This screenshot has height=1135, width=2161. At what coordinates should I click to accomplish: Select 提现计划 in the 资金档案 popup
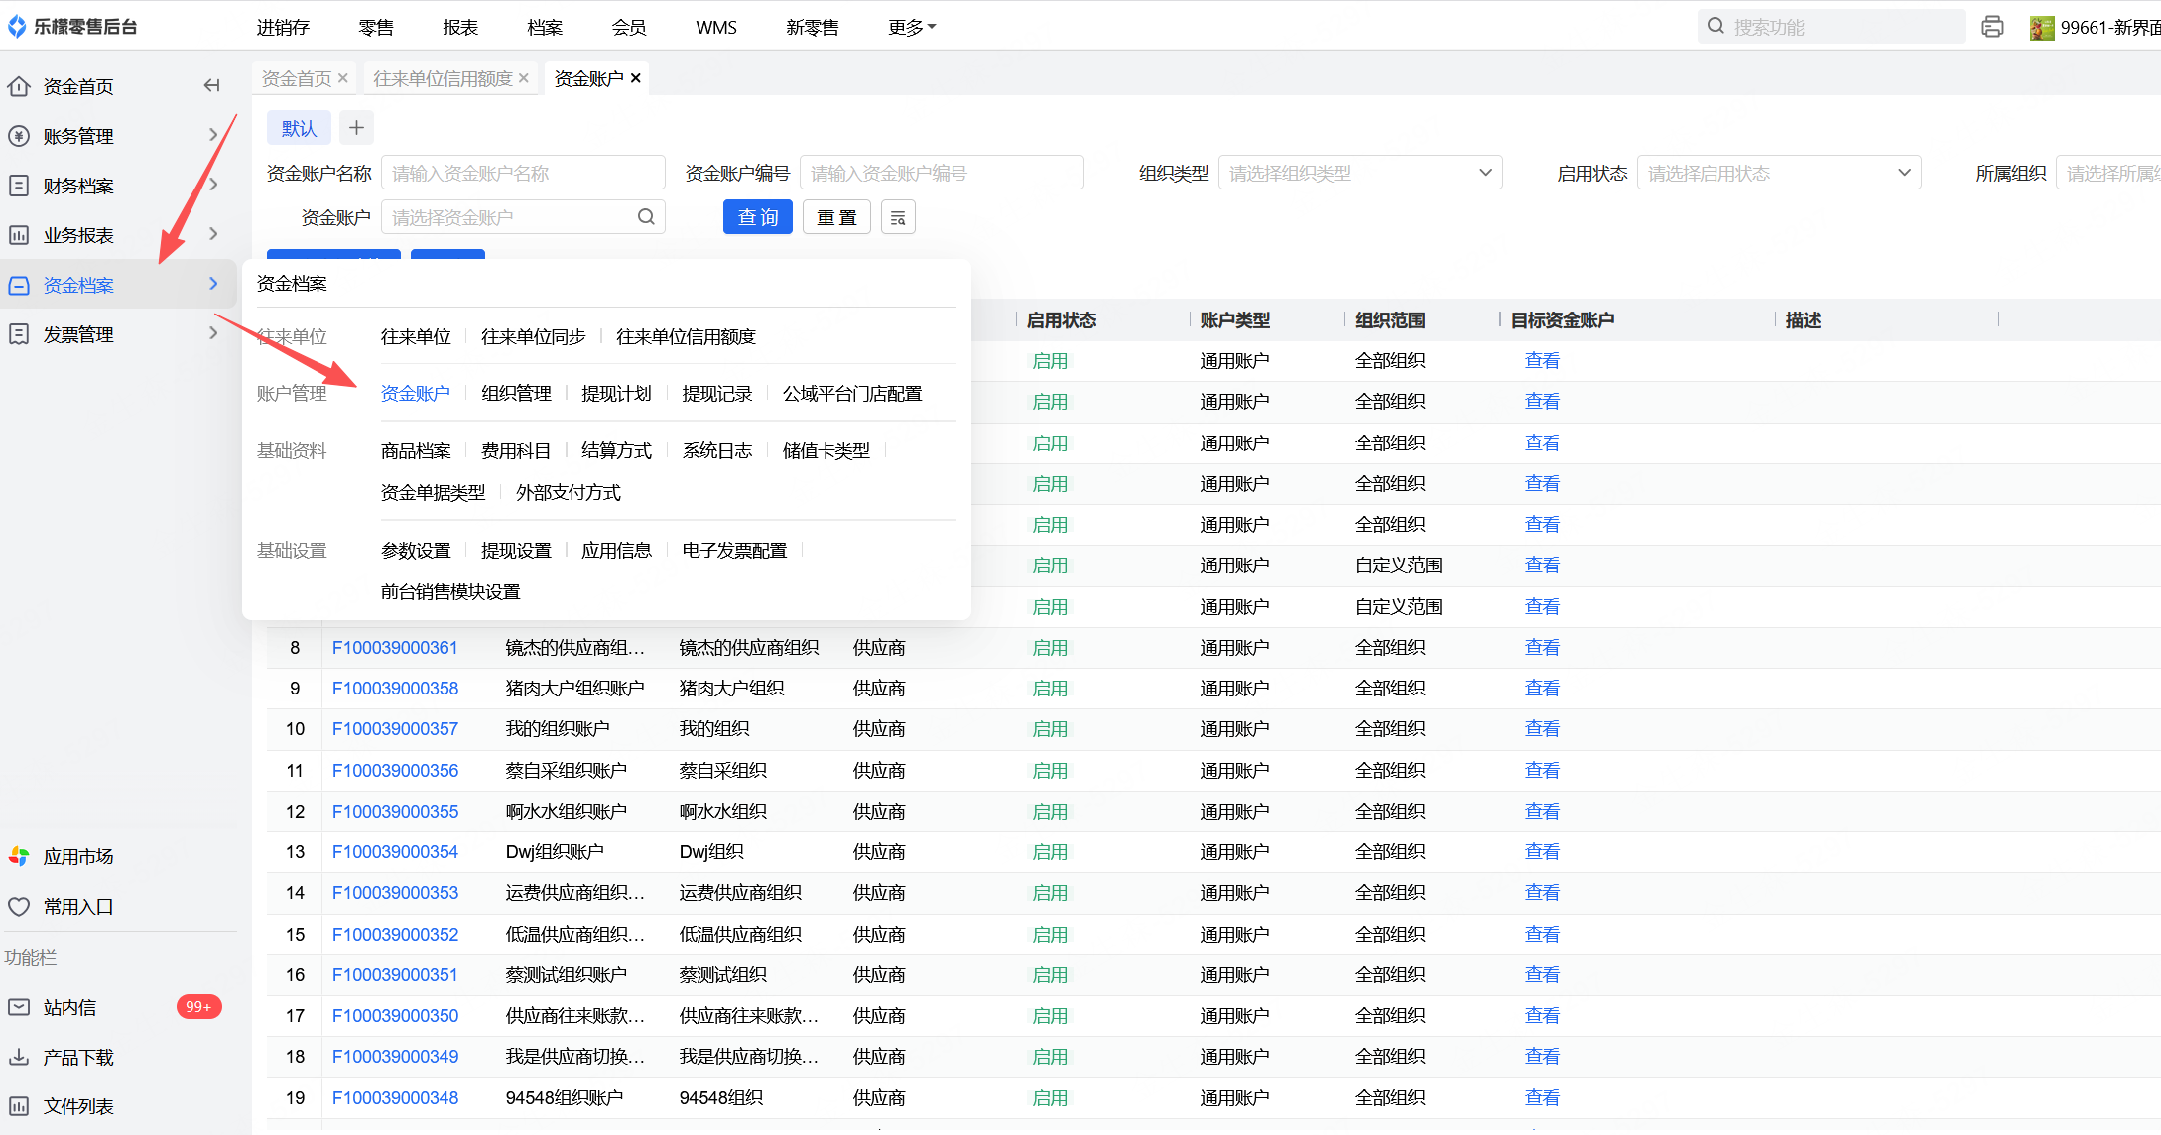click(x=616, y=394)
